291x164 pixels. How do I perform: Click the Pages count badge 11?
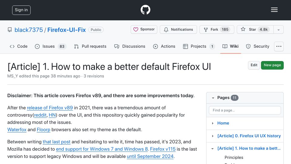coord(234,98)
